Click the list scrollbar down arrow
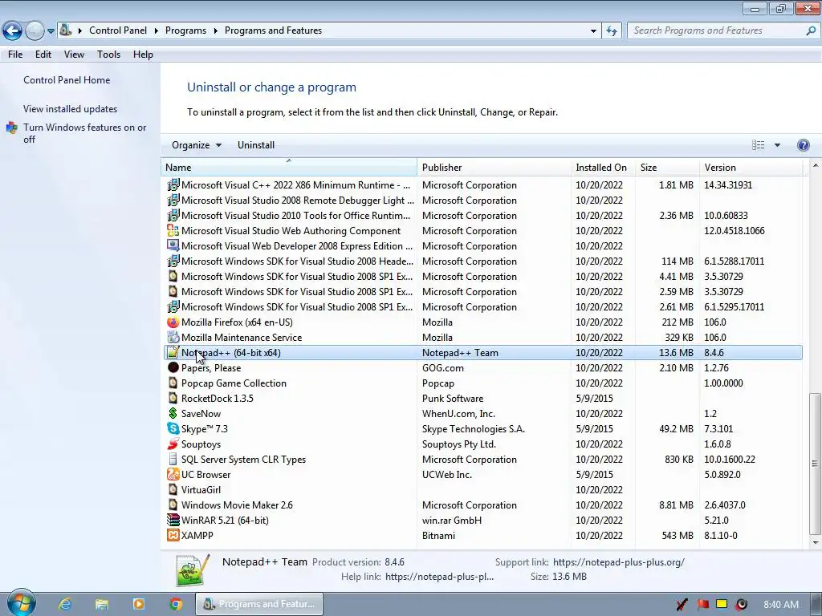The height and width of the screenshot is (616, 822). point(816,543)
